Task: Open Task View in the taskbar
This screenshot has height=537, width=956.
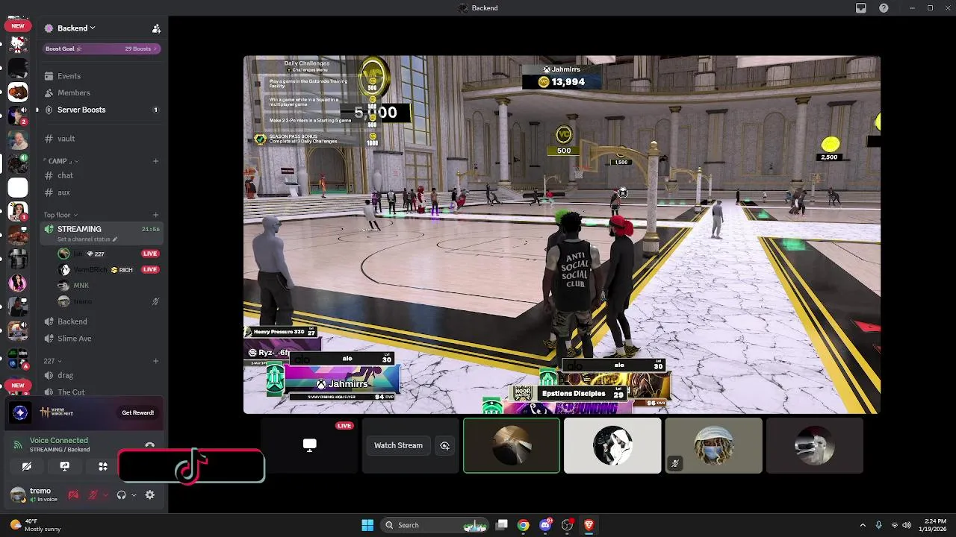Action: coord(502,525)
